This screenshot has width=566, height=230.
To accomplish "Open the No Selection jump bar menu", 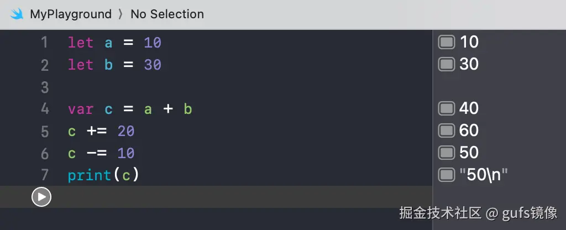I will click(x=167, y=14).
